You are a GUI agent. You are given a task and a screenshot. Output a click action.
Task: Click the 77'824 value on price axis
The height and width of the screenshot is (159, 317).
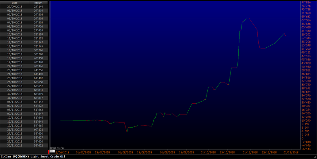(306, 2)
